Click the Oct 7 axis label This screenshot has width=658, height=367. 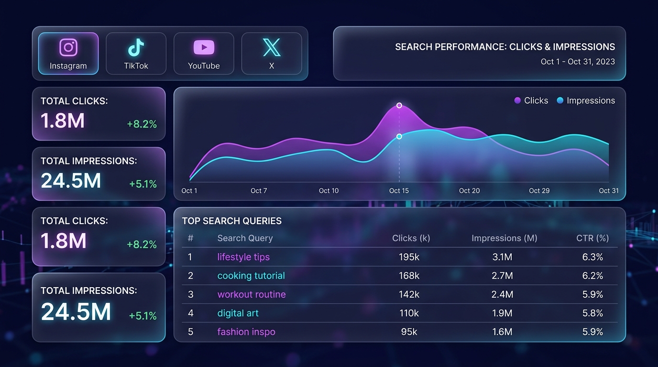[259, 191]
